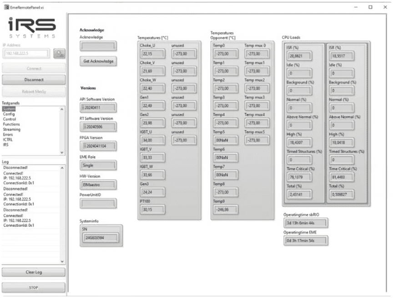
Task: Open the ICTRL testpanel
Action: click(x=8, y=140)
